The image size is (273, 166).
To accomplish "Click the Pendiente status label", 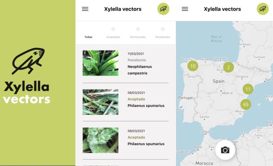I will click(x=136, y=60).
